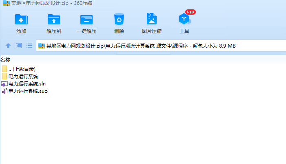Open the 工具 tools hexagon icon
This screenshot has width=286, height=164.
pos(184,19)
